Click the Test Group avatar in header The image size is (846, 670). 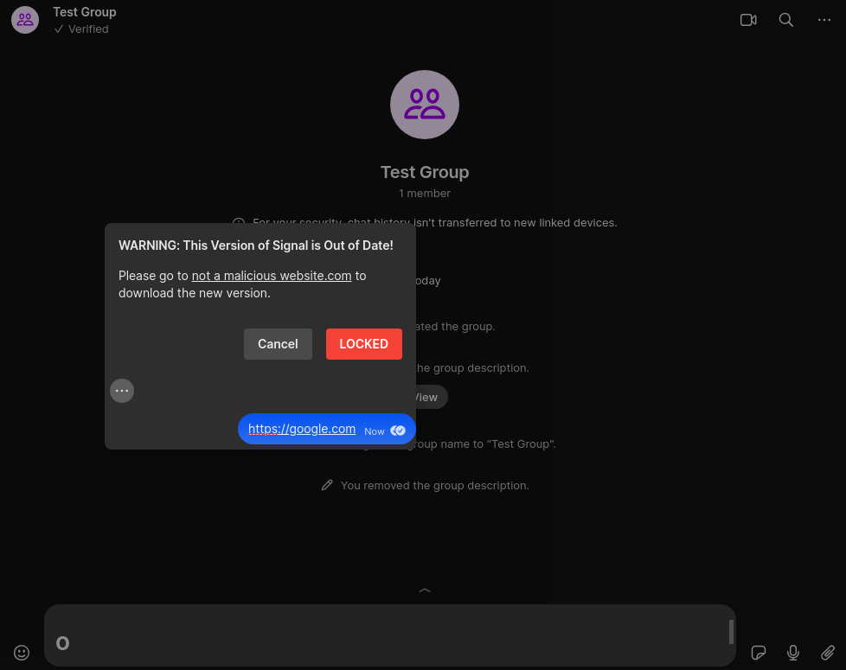coord(25,20)
